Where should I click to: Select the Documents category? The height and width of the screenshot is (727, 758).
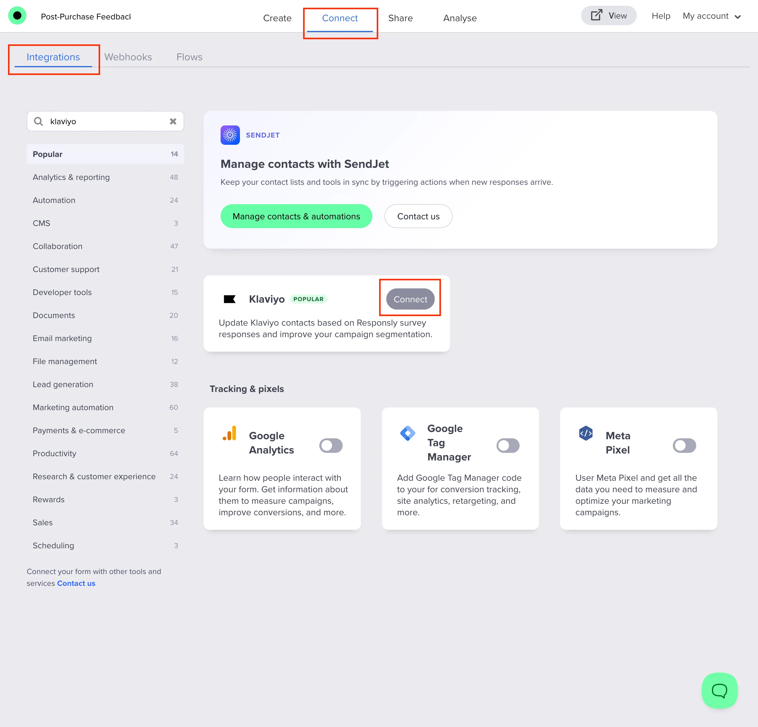click(x=105, y=315)
